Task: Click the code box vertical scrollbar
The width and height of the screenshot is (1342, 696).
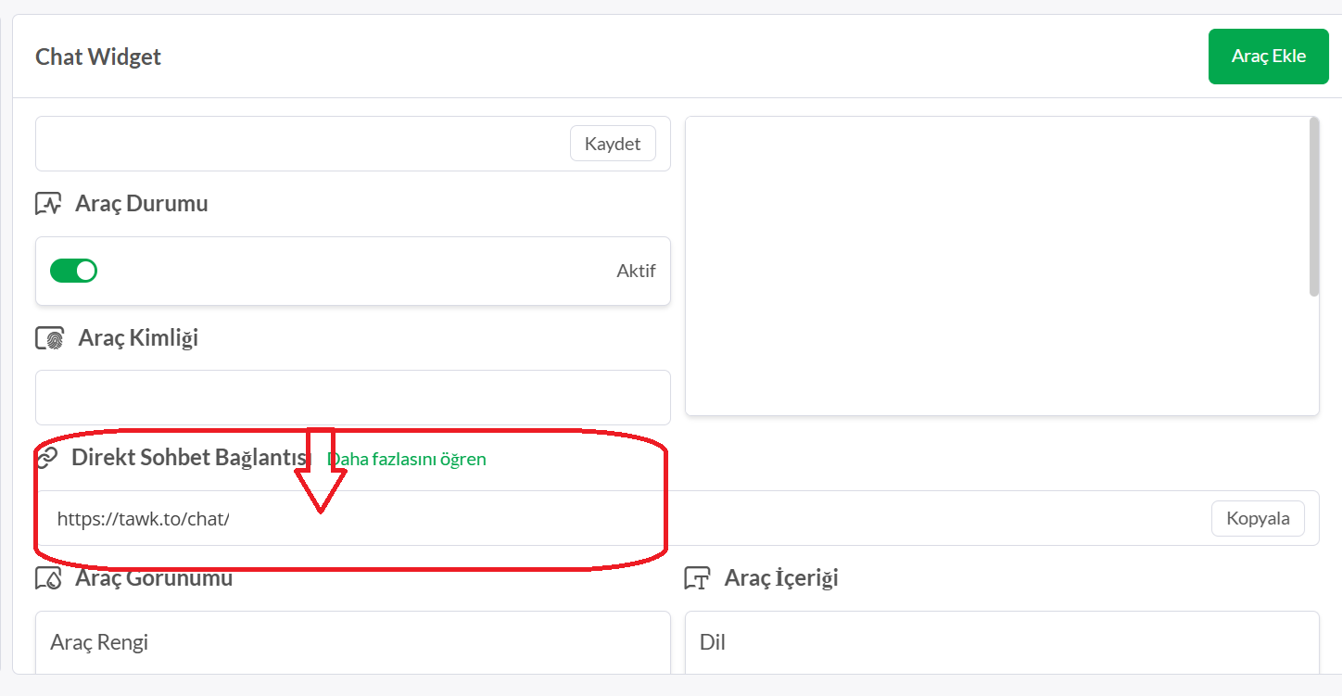Action: point(1313,207)
